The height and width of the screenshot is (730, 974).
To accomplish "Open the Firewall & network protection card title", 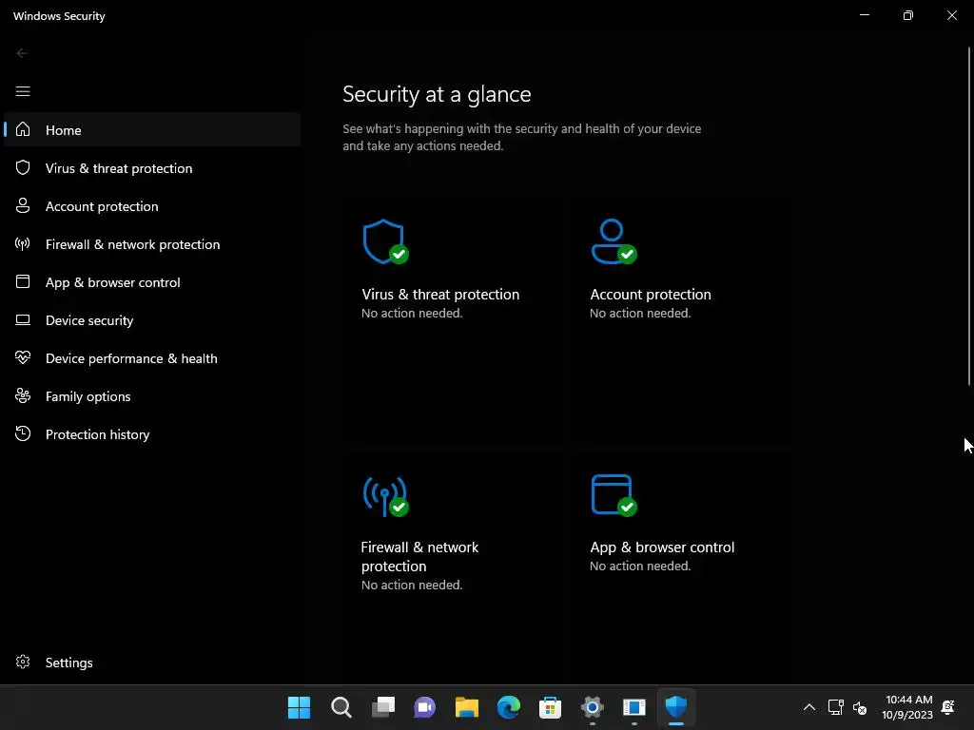I will (419, 556).
